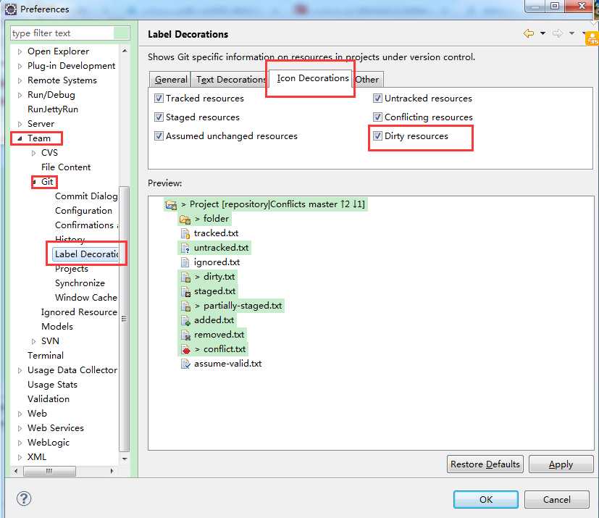Viewport: 599px width, 518px height.
Task: Open Window Cache preference page
Action: coord(86,298)
